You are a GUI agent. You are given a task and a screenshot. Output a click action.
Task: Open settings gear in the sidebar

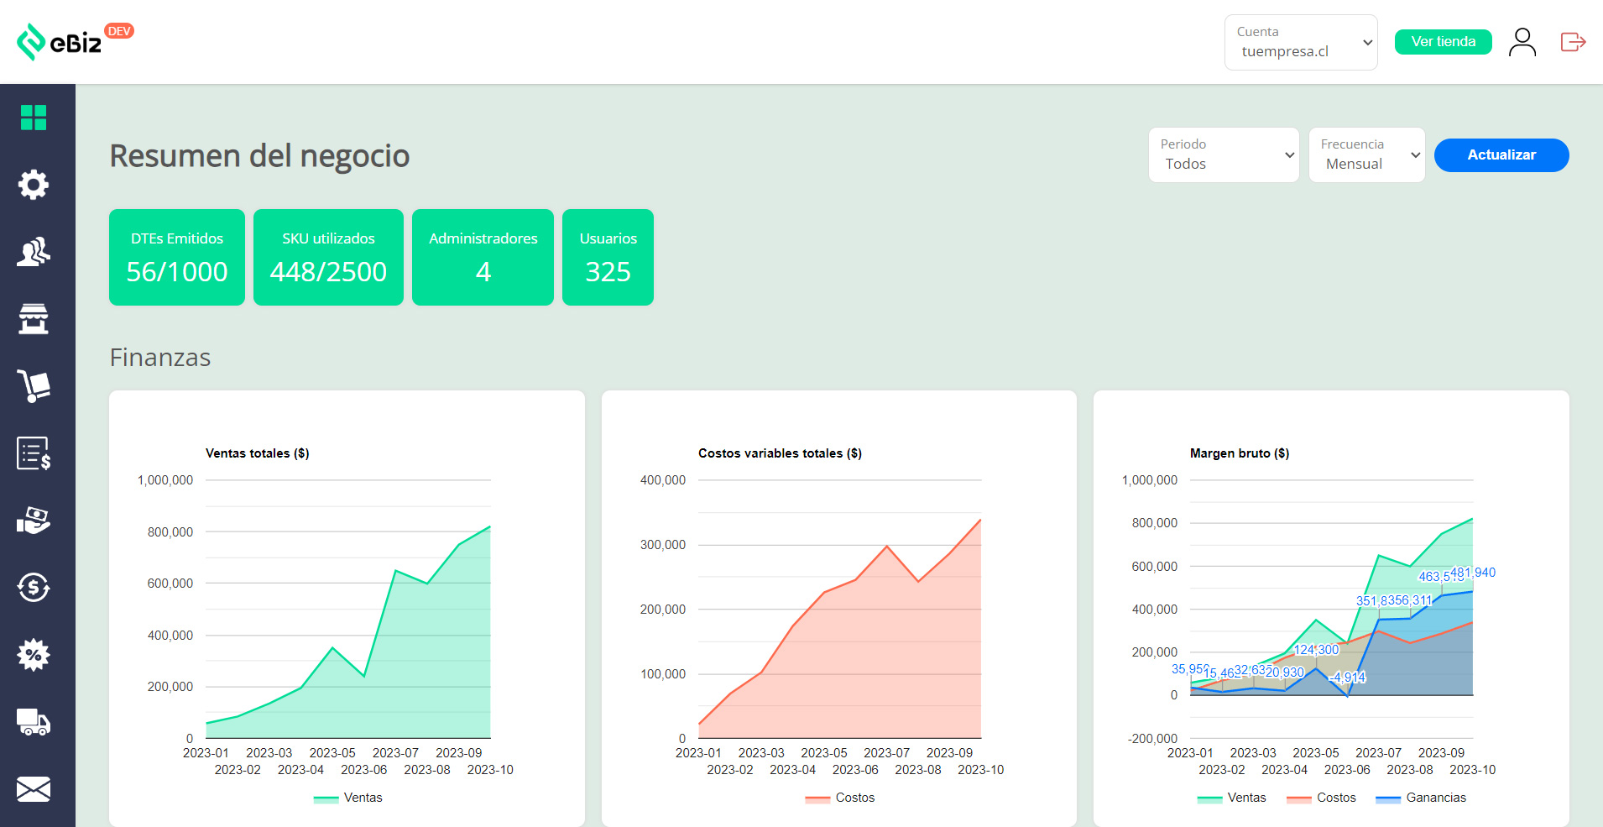click(x=34, y=185)
